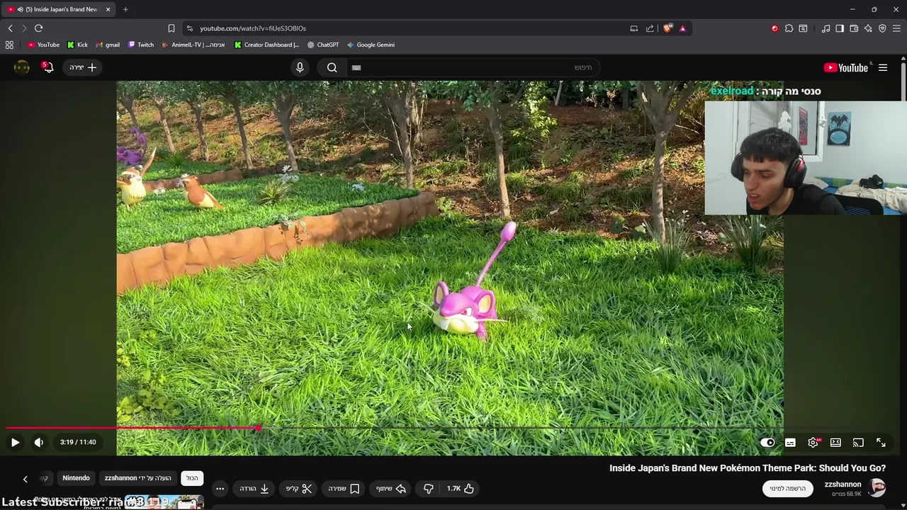Viewport: 907px width, 510px height.
Task: Open the YouTube guide hamburger menu
Action: [x=883, y=67]
